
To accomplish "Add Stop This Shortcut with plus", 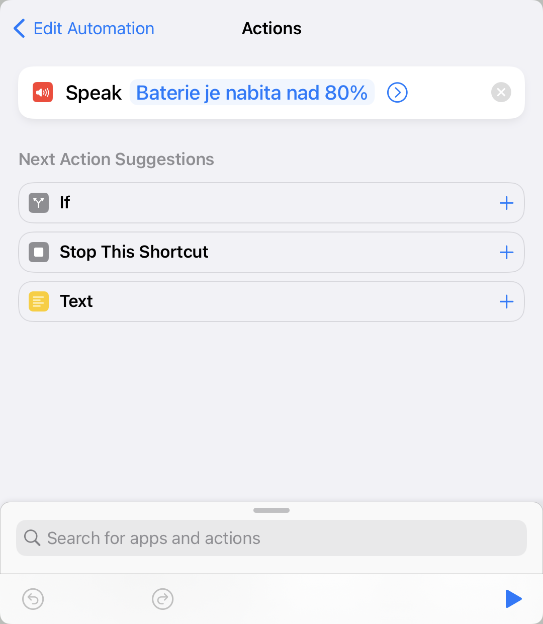I will [506, 252].
